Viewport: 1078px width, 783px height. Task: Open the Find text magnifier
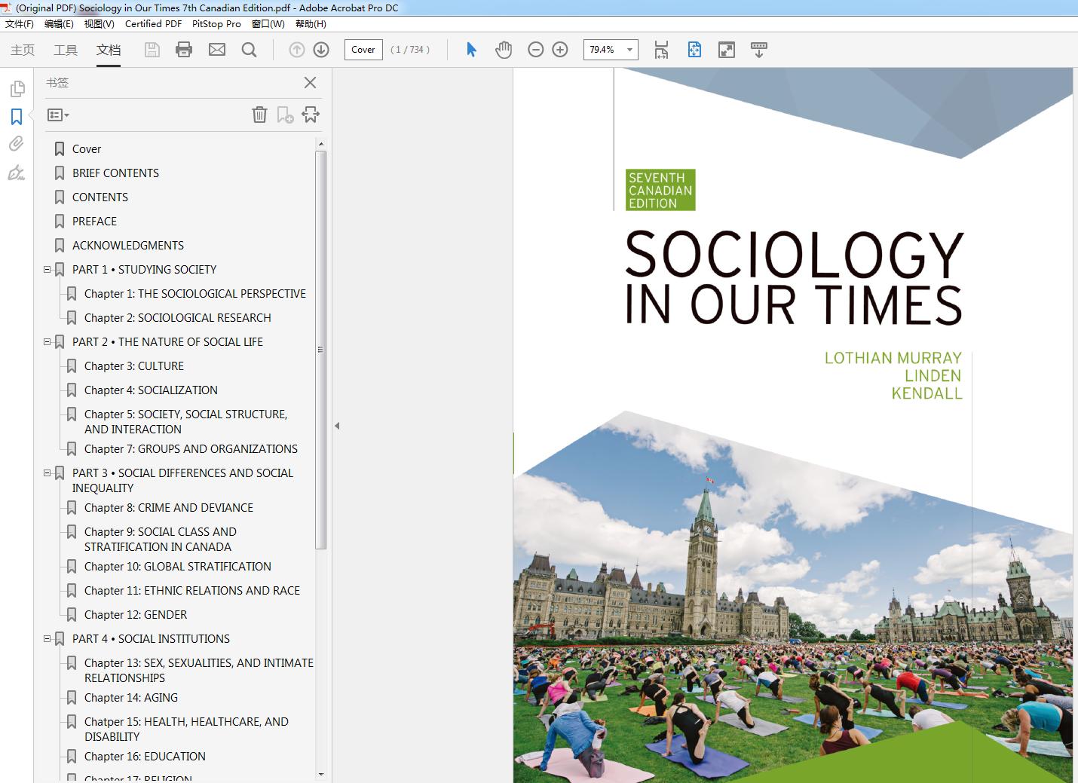coord(249,50)
